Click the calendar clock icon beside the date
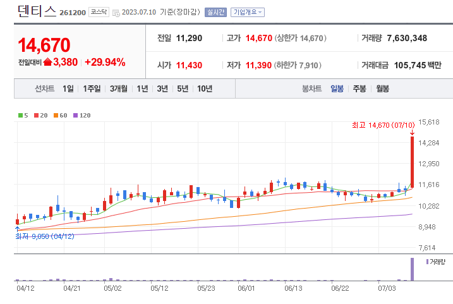 pyautogui.click(x=116, y=13)
